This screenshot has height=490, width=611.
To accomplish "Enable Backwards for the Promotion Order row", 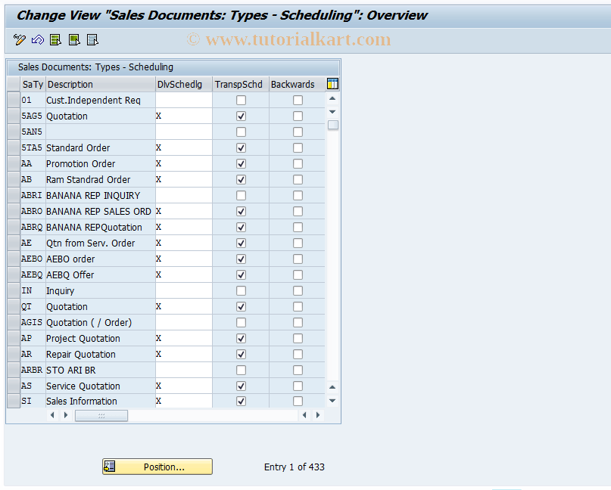I will coord(297,163).
